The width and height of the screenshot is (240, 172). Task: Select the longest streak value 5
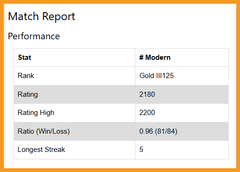pos(141,150)
